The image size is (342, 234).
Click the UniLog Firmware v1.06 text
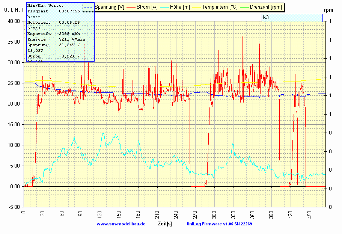pos(219,224)
